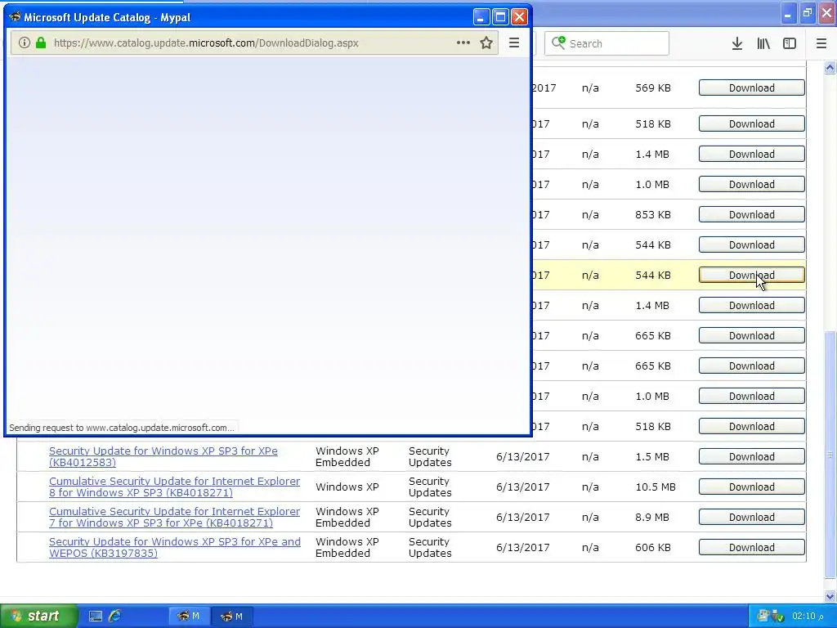The image size is (837, 628).
Task: Click Download in the highlighted 544 KB row
Action: (752, 275)
